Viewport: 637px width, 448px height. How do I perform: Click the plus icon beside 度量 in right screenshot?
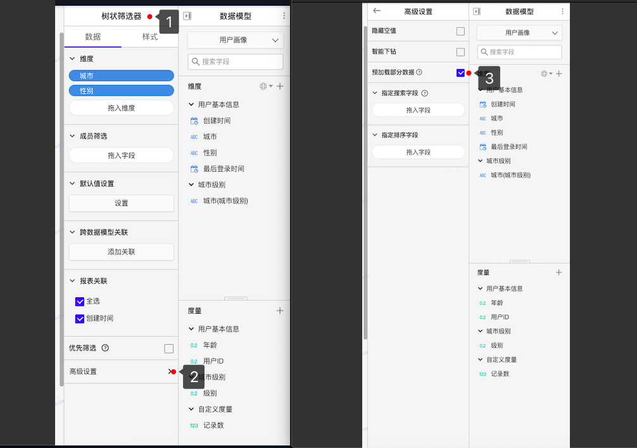click(558, 272)
